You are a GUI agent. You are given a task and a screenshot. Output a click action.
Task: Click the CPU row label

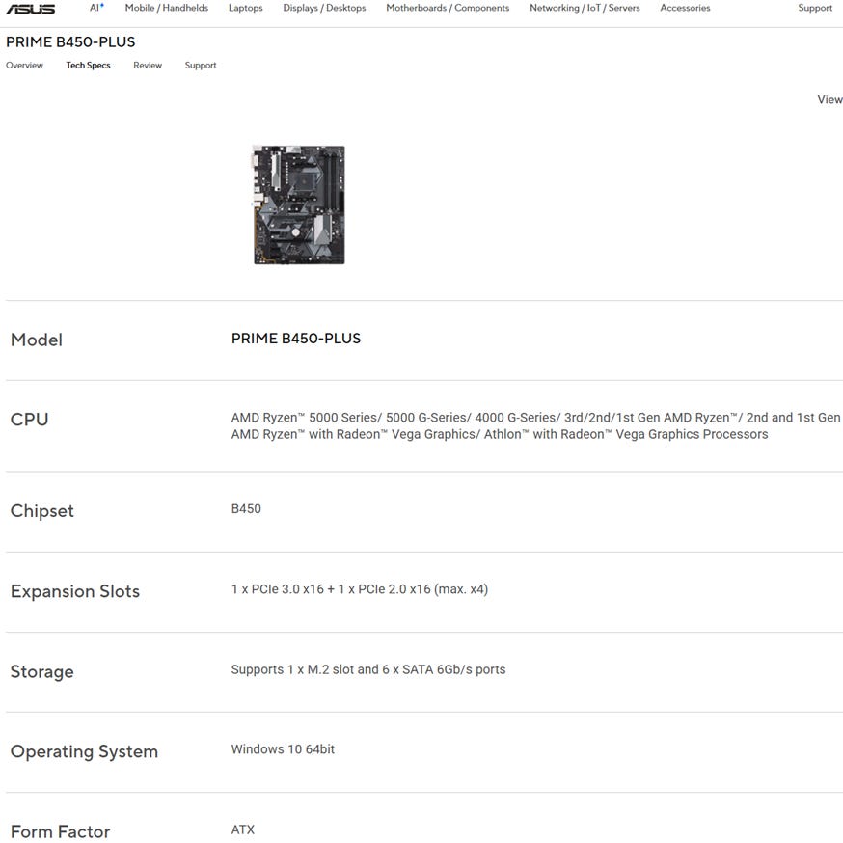pyautogui.click(x=30, y=420)
